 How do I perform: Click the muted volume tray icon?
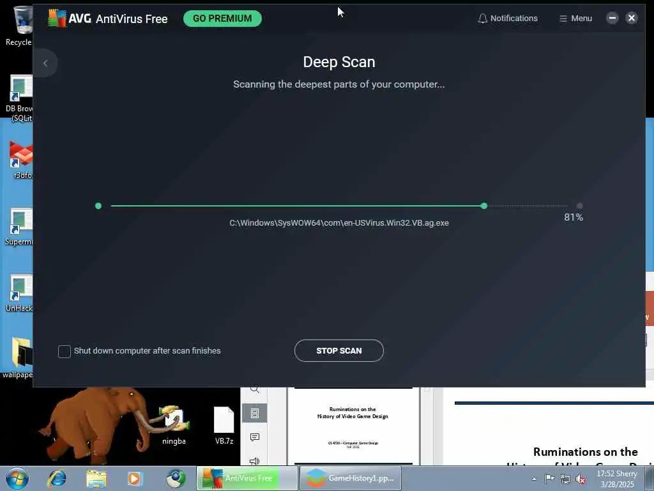[x=581, y=479]
